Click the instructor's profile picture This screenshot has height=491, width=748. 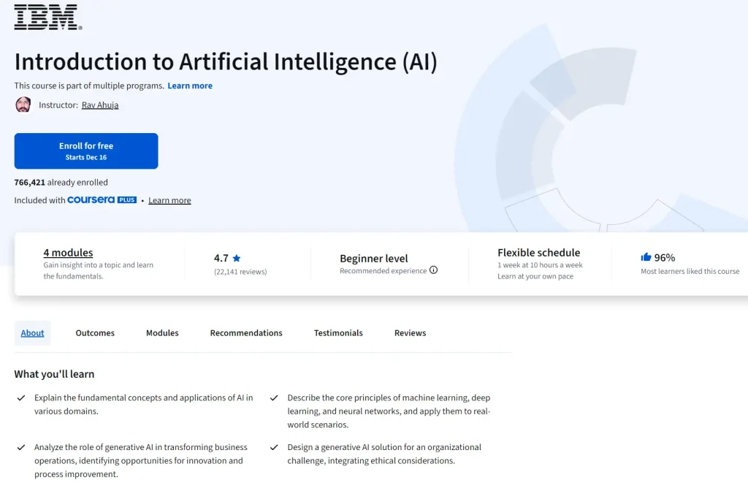(x=23, y=104)
